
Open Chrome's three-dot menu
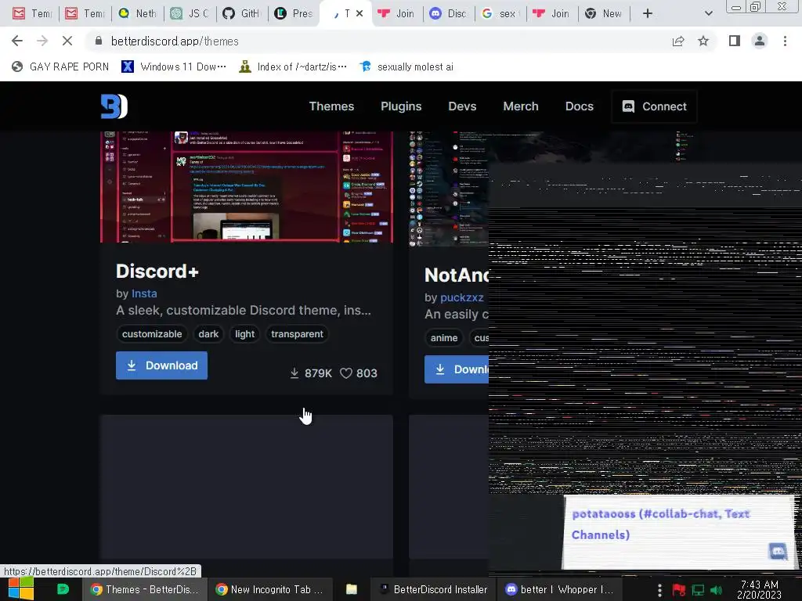(785, 41)
